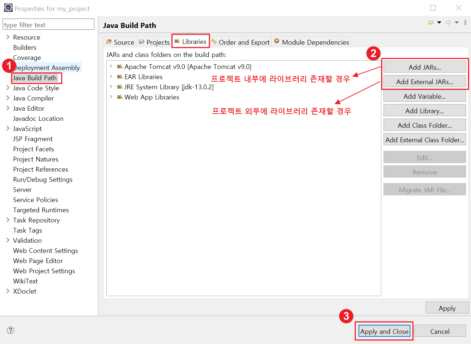
Task: Open Run/Debug Settings page
Action: coord(43,179)
